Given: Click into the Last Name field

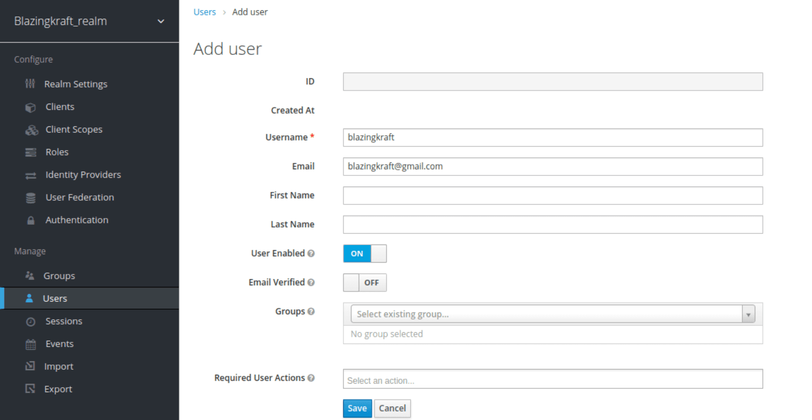Looking at the screenshot, I should tap(553, 224).
